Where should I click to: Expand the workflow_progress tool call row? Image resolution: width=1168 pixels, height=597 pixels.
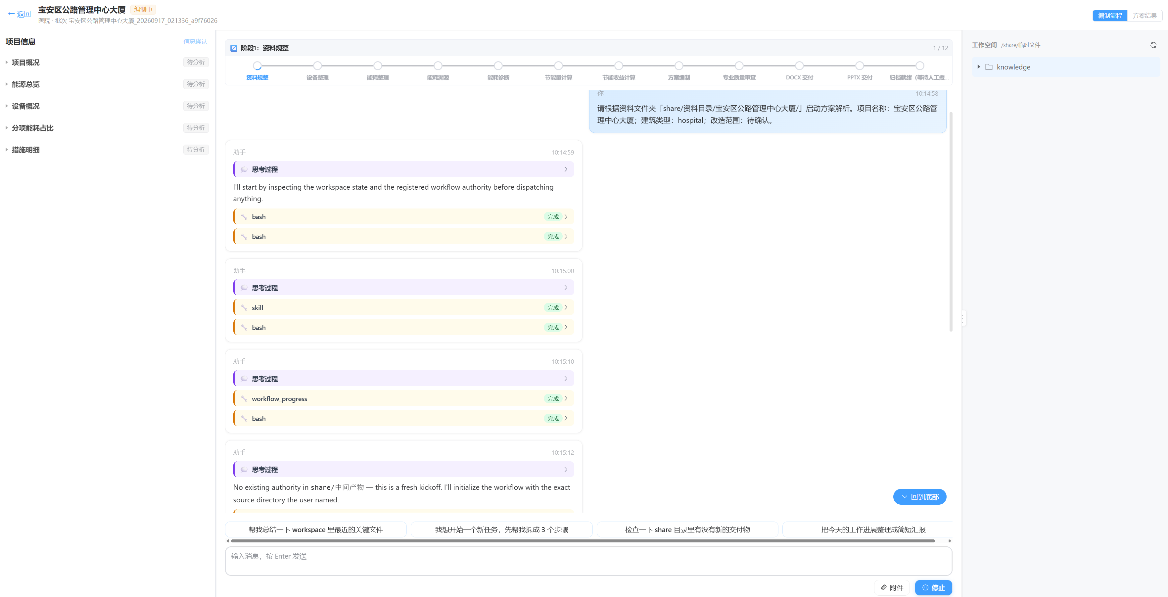tap(403, 398)
